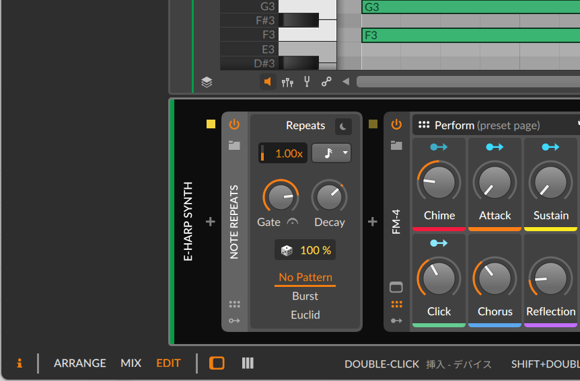
Task: Click the Chime knob
Action: coord(439,182)
